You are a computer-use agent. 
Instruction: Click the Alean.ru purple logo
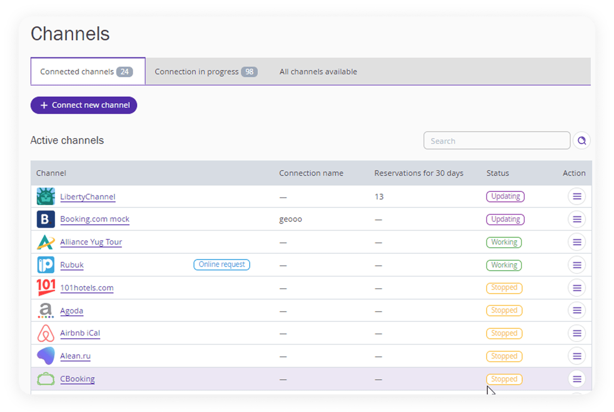coord(46,356)
